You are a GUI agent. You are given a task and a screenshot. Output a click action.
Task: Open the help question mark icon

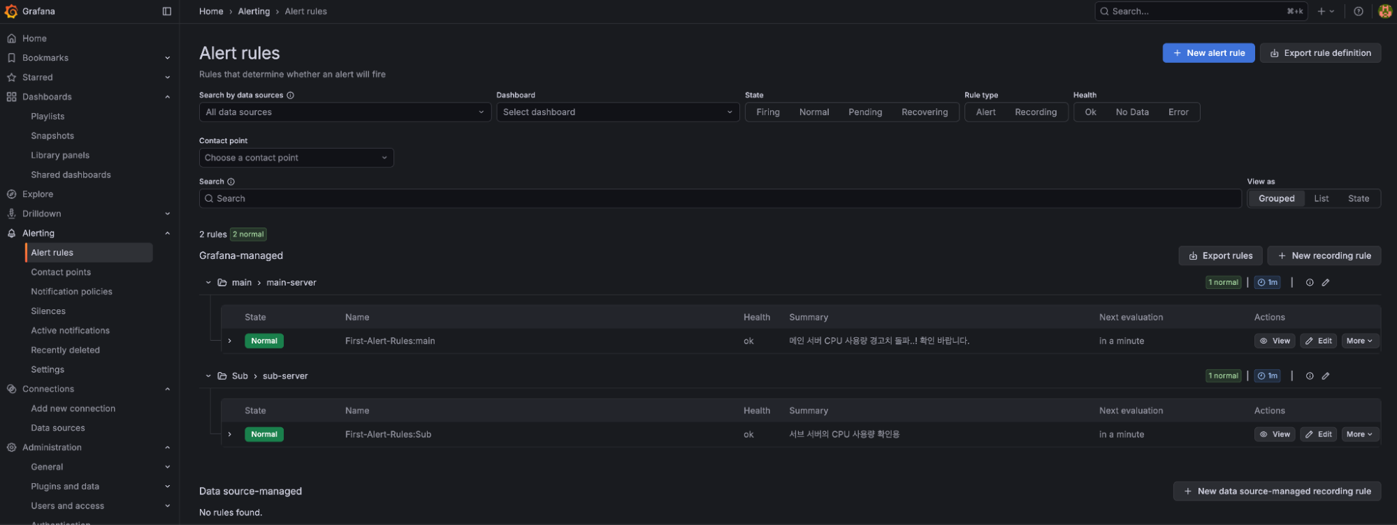pos(1358,11)
